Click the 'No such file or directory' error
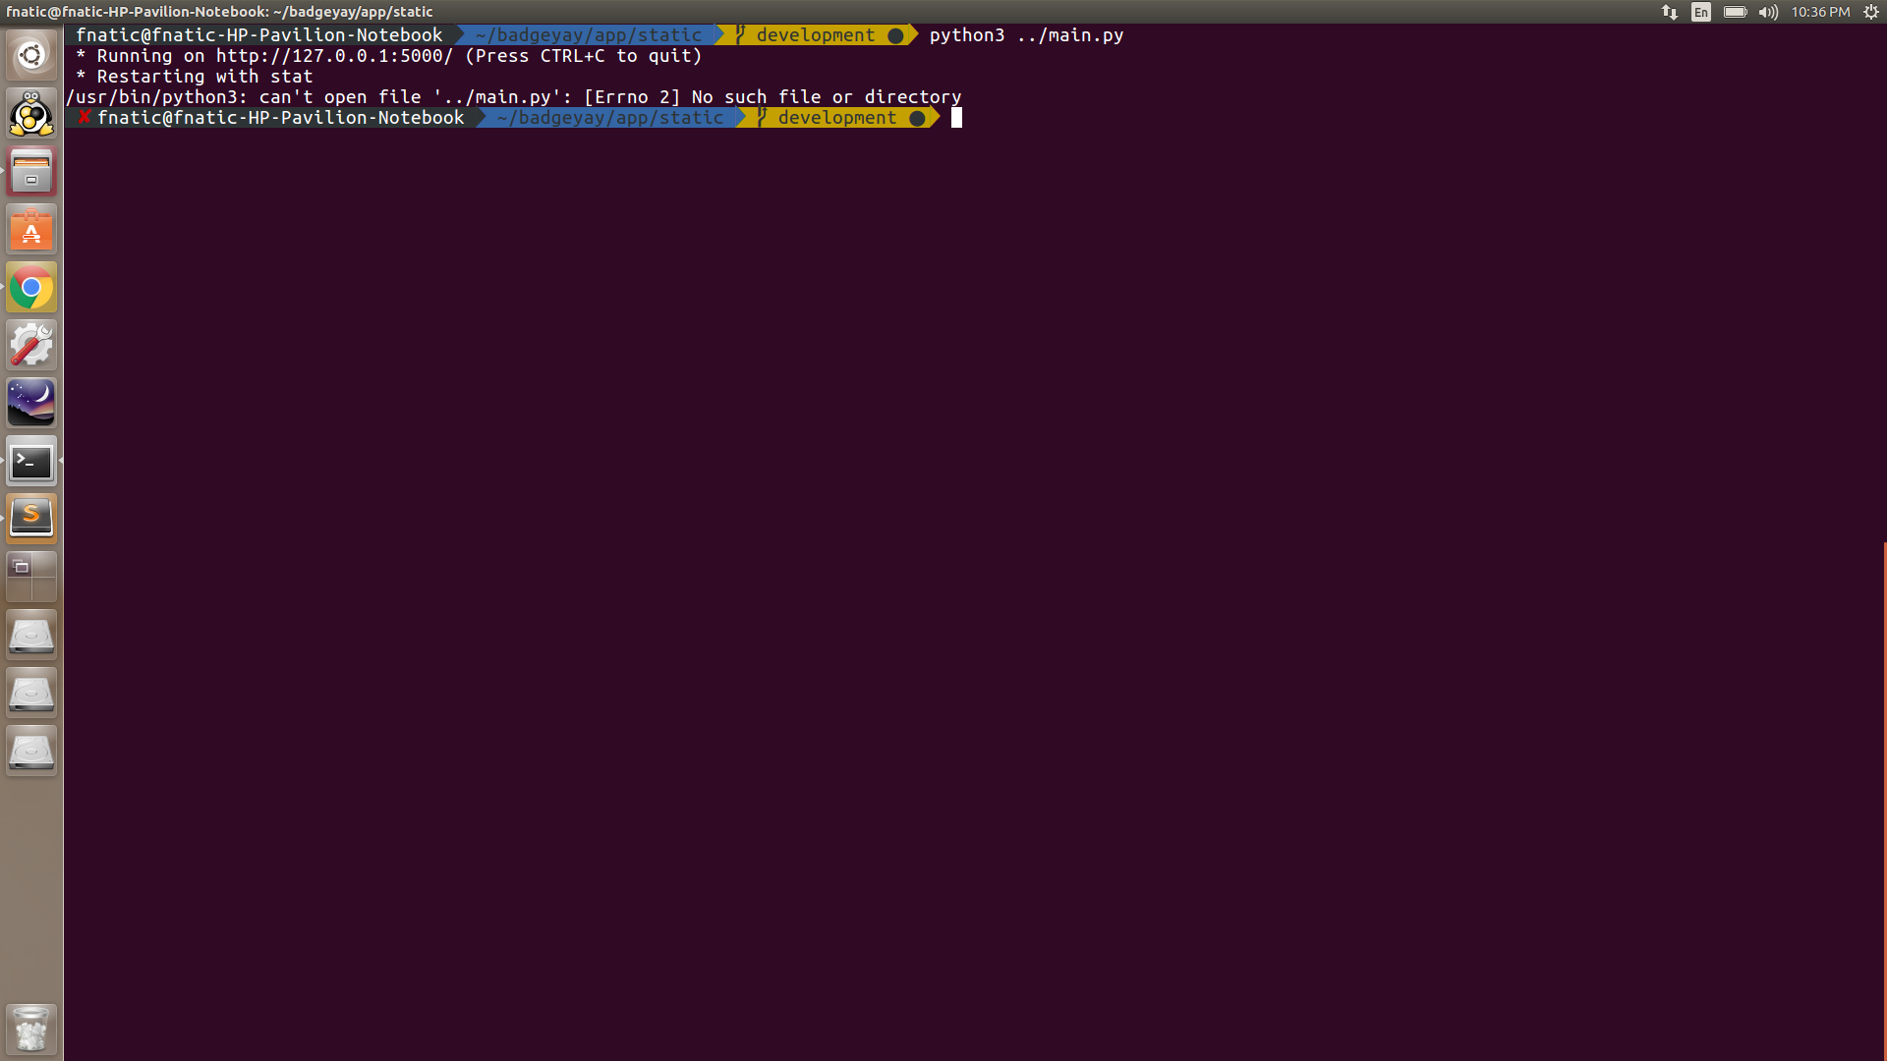 (827, 97)
